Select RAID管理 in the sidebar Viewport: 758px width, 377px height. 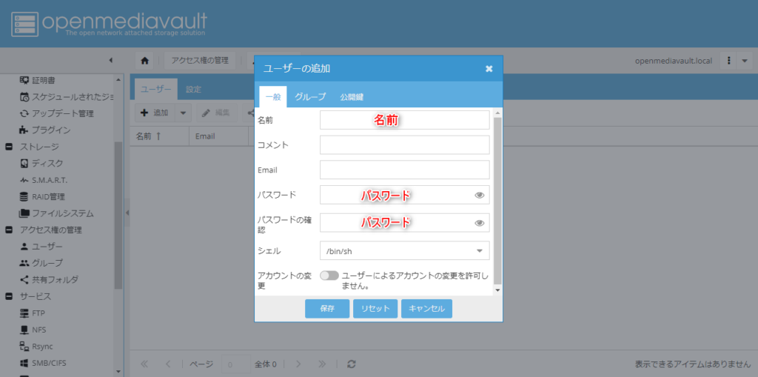[48, 196]
